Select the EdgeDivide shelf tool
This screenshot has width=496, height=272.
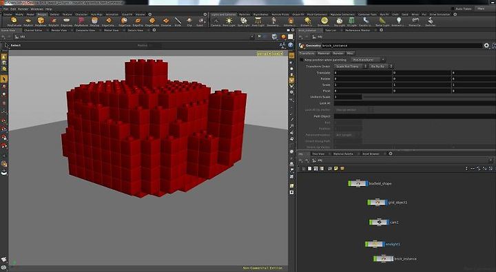click(152, 22)
